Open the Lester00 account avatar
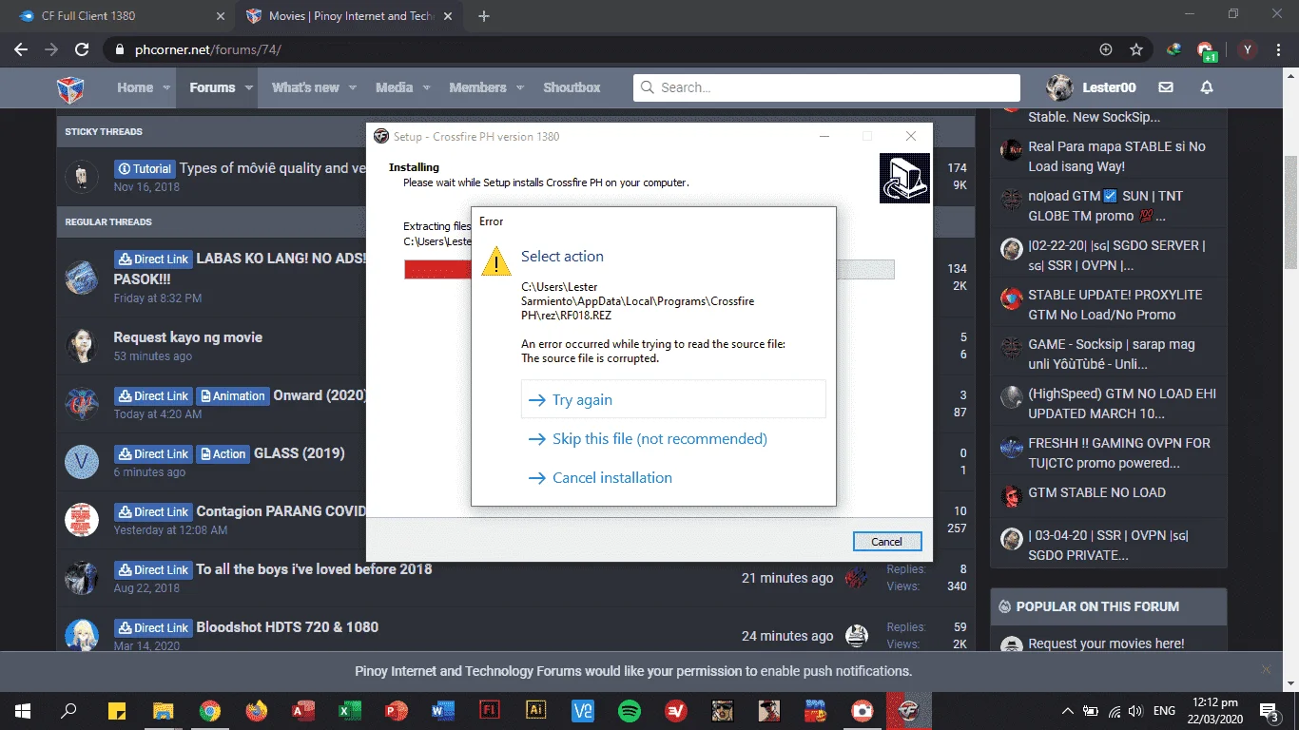The width and height of the screenshot is (1299, 730). (x=1059, y=87)
